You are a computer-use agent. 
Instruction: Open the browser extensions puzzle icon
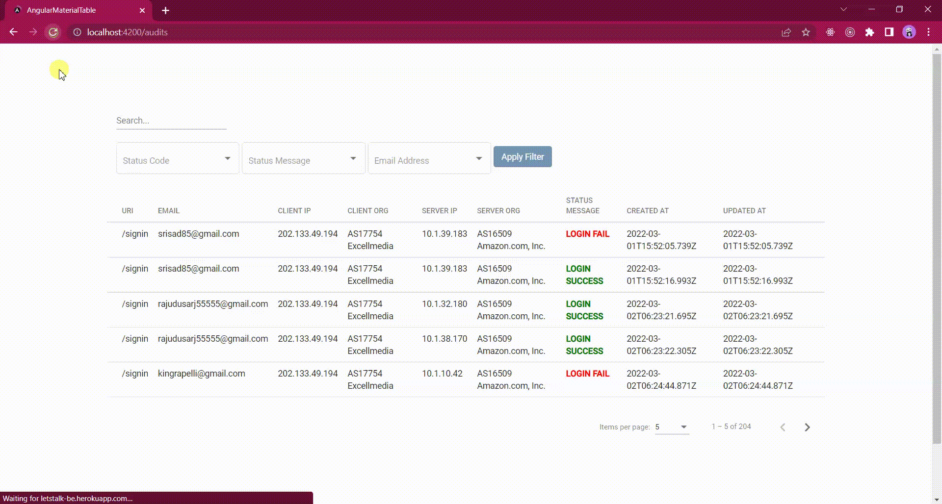869,32
